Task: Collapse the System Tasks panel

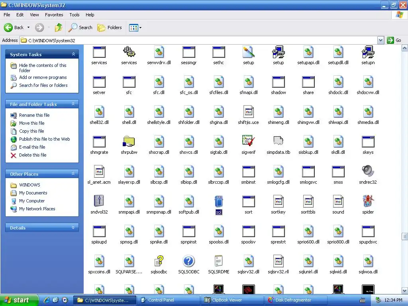Action: [x=73, y=54]
